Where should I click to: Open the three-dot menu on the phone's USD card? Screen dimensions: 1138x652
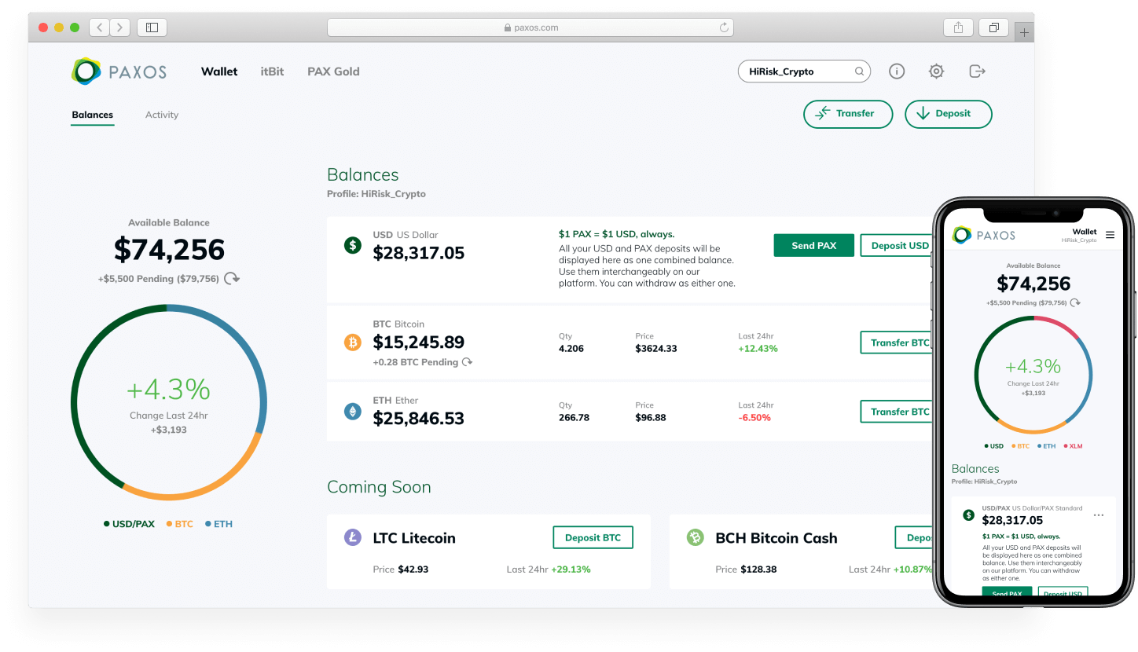point(1099,515)
